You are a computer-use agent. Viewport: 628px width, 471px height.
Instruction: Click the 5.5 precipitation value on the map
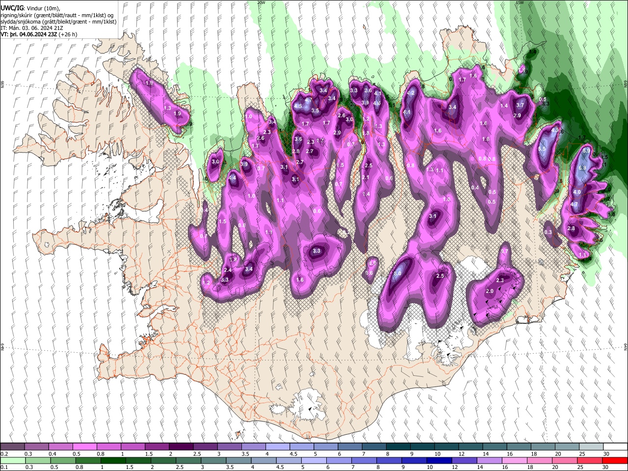(x=542, y=149)
